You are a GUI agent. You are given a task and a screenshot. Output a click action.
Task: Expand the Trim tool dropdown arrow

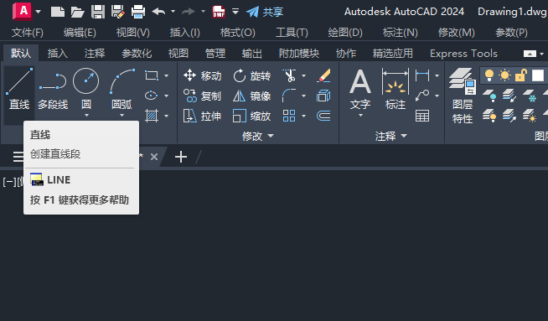point(303,75)
